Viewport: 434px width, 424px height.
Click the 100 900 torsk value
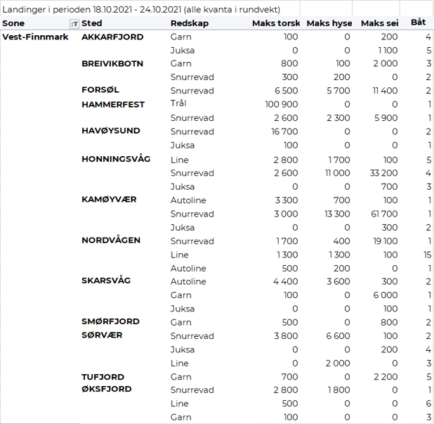pyautogui.click(x=281, y=104)
